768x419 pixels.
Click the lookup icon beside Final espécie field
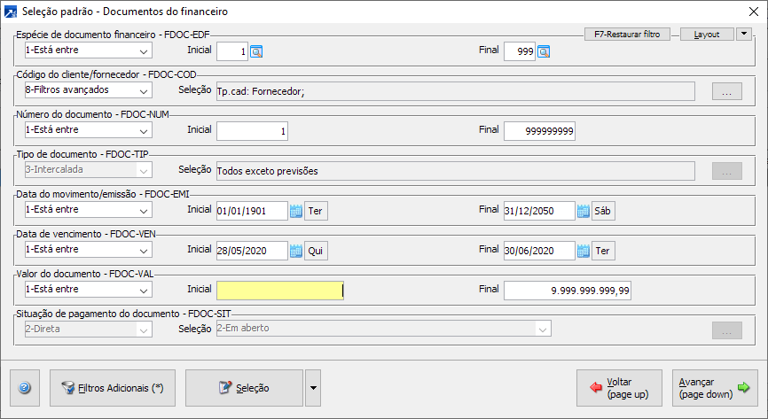click(x=544, y=52)
